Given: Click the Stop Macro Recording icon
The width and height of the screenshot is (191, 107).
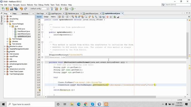Looking at the screenshot, I should 111,17.
